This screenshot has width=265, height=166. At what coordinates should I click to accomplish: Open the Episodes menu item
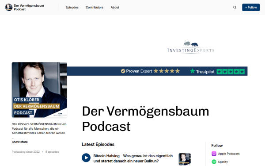pos(72,8)
